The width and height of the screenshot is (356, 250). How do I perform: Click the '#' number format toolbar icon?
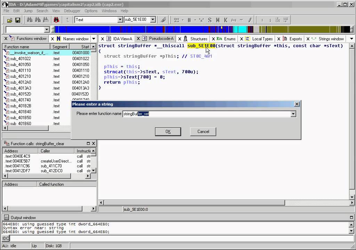coord(189,20)
